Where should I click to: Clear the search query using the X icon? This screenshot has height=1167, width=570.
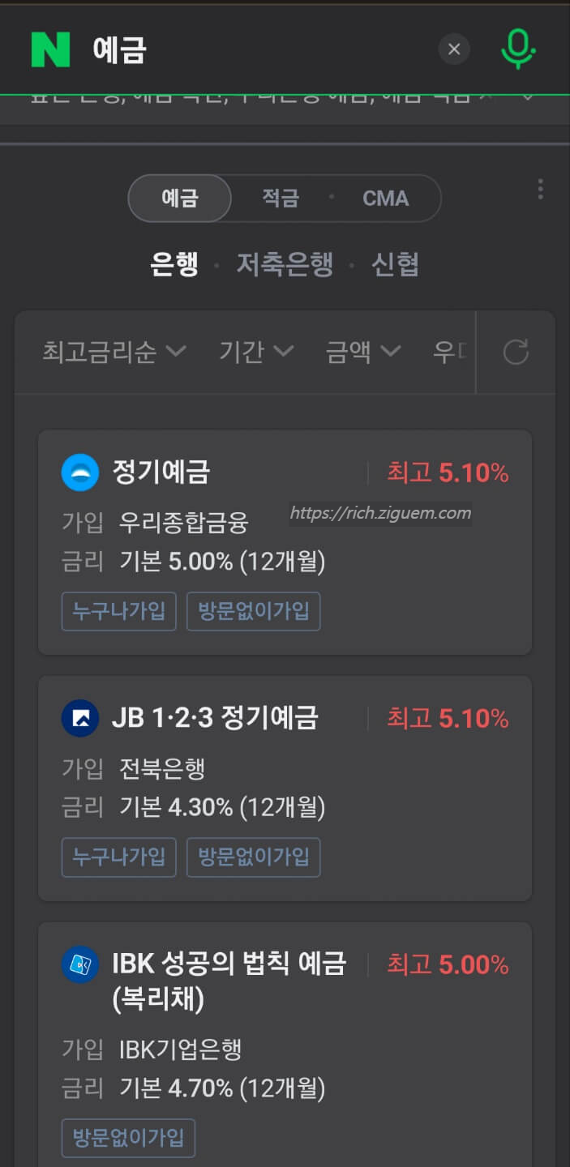tap(454, 49)
